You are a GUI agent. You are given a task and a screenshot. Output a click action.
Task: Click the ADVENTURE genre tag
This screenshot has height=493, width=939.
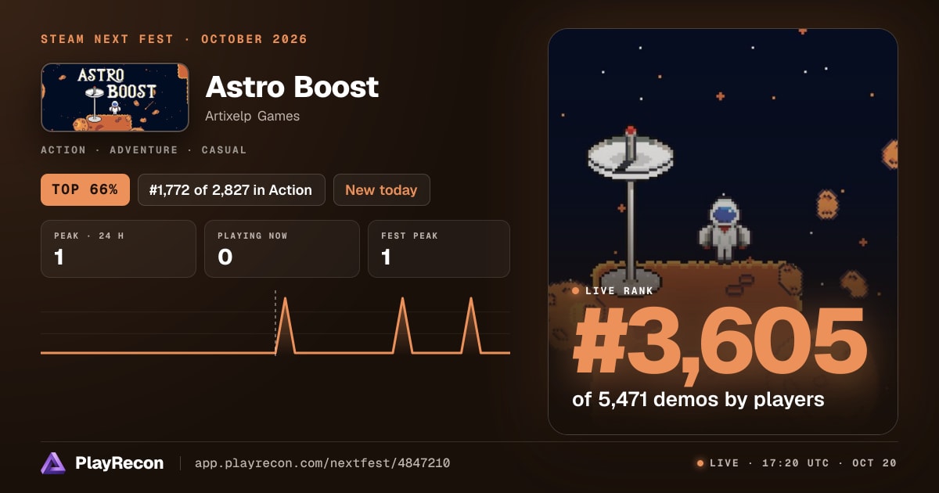click(144, 149)
